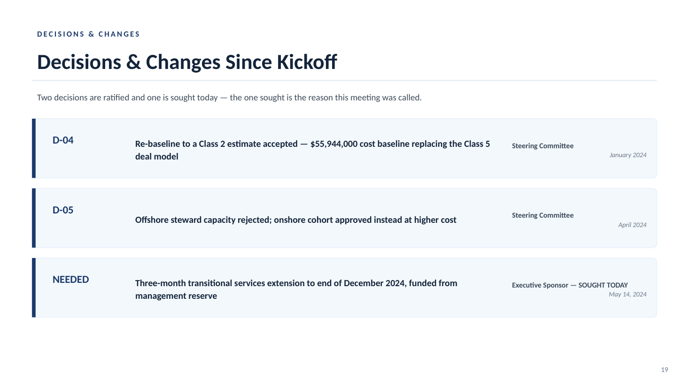The image size is (689, 387).
Task: Click the blue accent bar on D-04 card
Action: tap(34, 148)
